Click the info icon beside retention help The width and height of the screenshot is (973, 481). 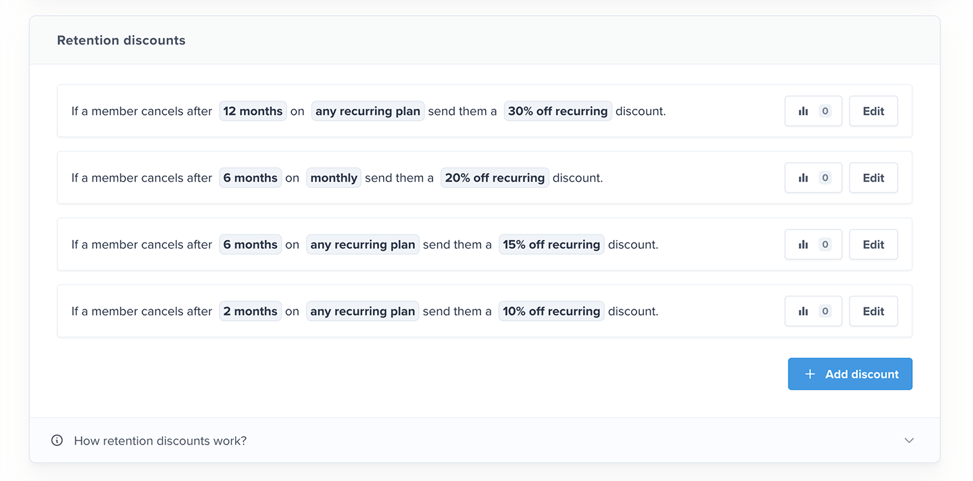click(57, 440)
